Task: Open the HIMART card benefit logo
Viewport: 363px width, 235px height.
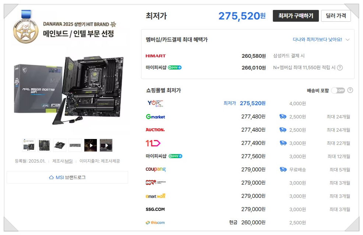Action: click(x=156, y=56)
